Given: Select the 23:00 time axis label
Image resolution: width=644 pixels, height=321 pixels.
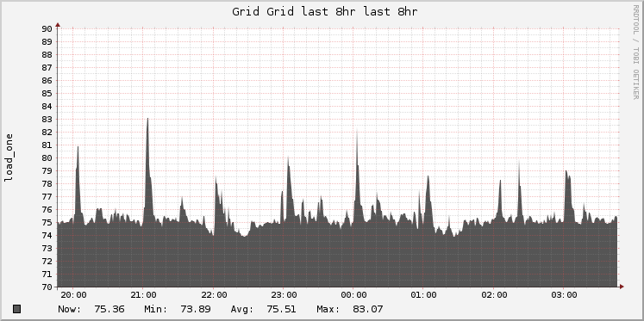Looking at the screenshot, I should [x=284, y=295].
